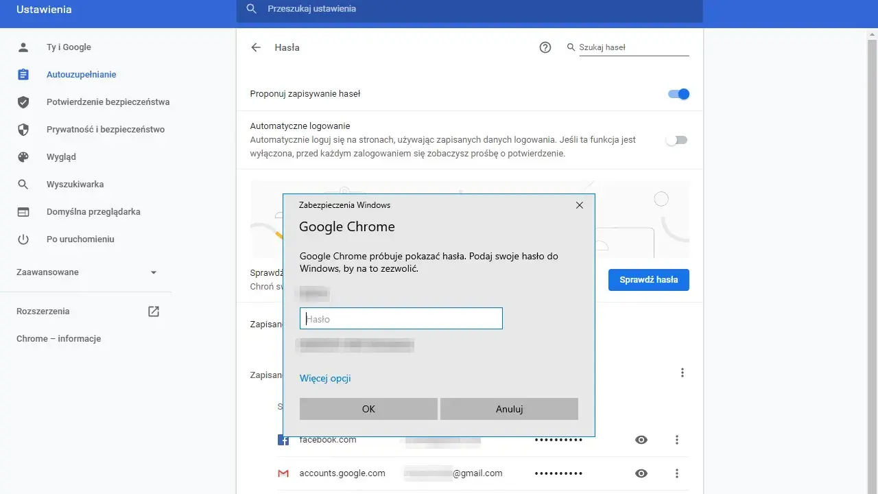
Task: Open more options menu for facebook.com entry
Action: [677, 440]
